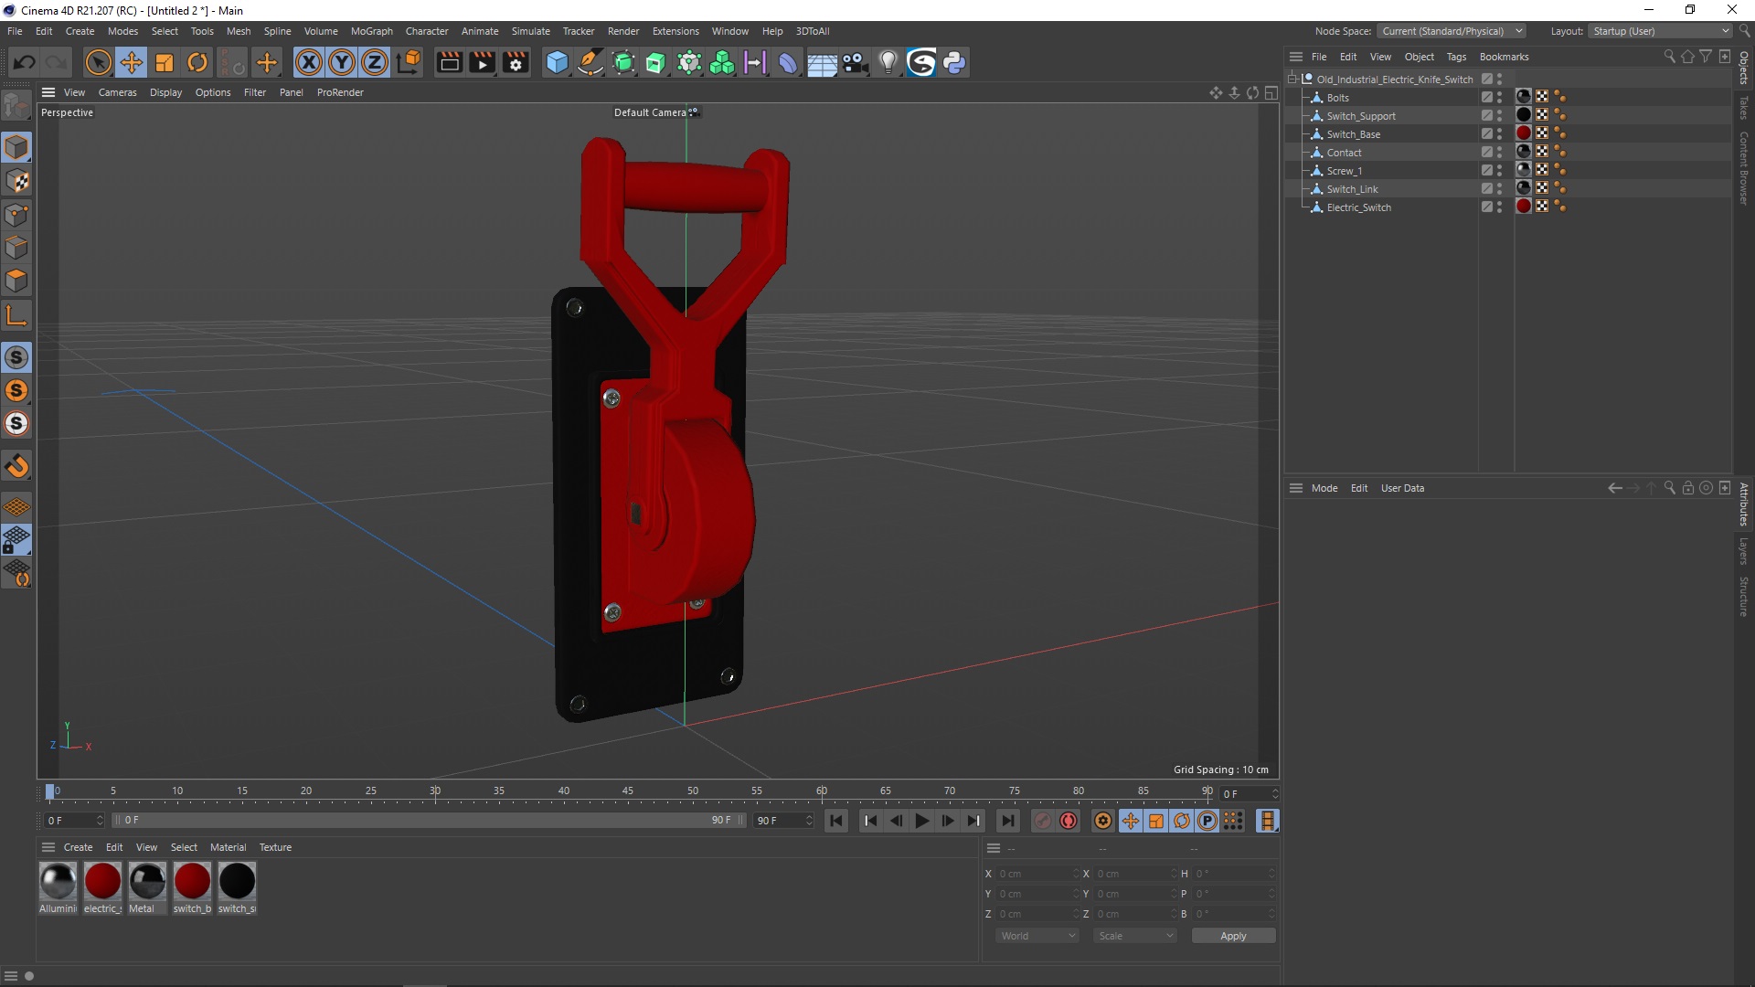
Task: Click frame 50 on the timeline
Action: (x=691, y=791)
